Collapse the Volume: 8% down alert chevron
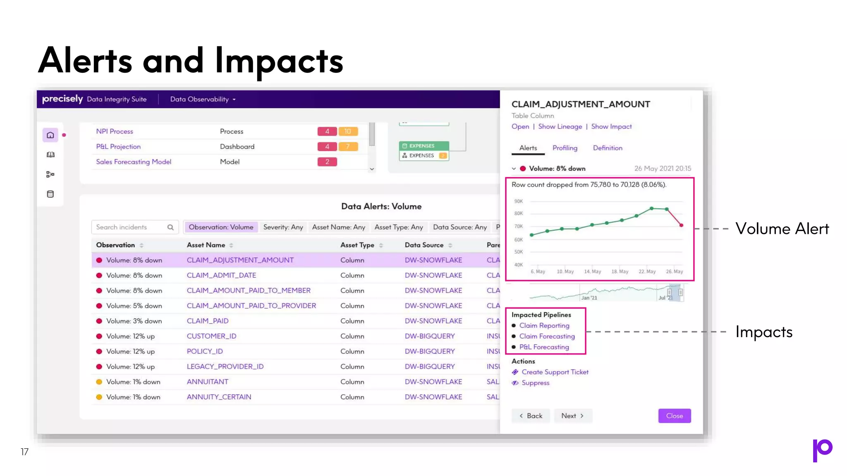The image size is (847, 476). [x=514, y=169]
